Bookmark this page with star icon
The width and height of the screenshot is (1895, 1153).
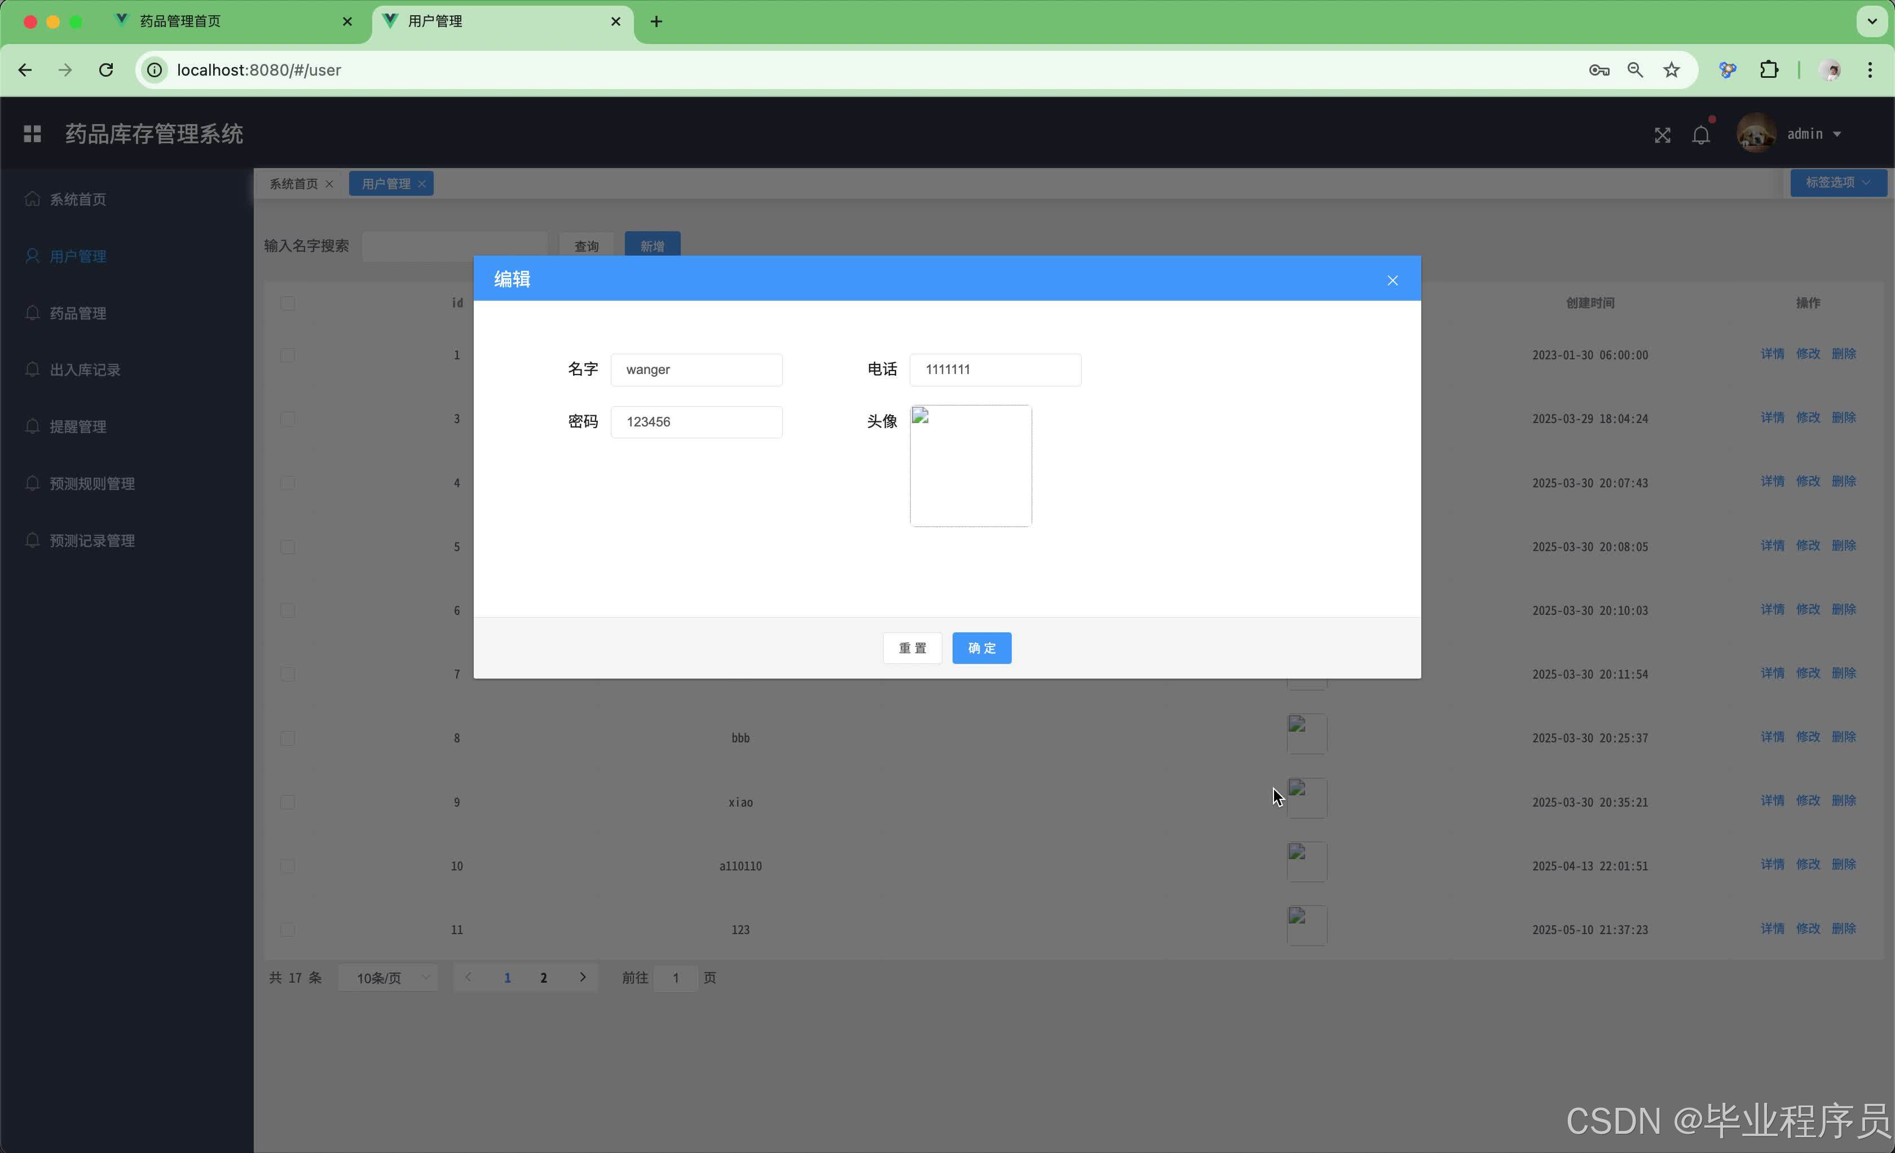click(1671, 70)
